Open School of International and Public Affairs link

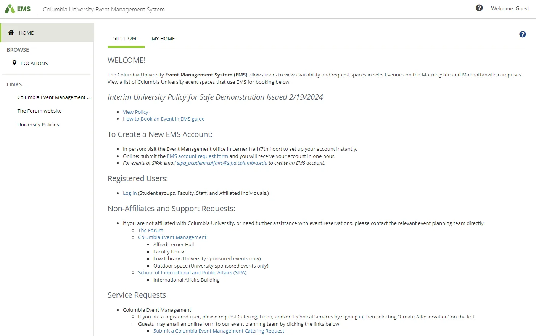[x=192, y=272]
